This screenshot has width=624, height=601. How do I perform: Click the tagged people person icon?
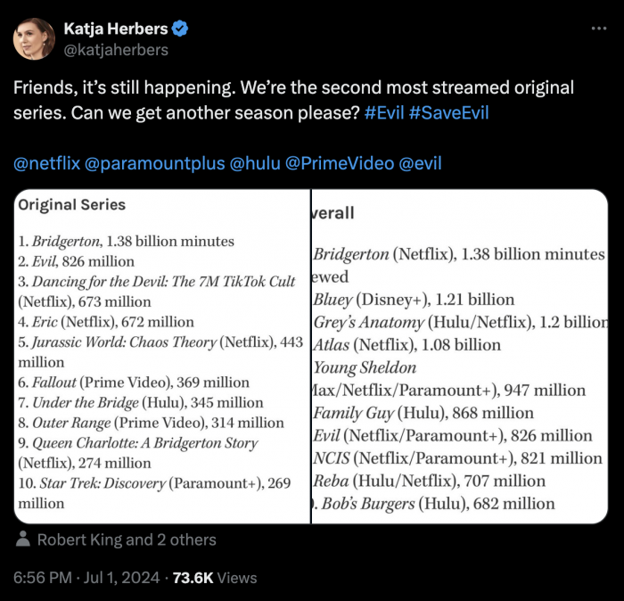(x=22, y=539)
